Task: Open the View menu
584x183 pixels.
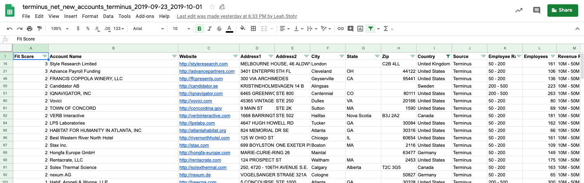Action: click(x=54, y=16)
